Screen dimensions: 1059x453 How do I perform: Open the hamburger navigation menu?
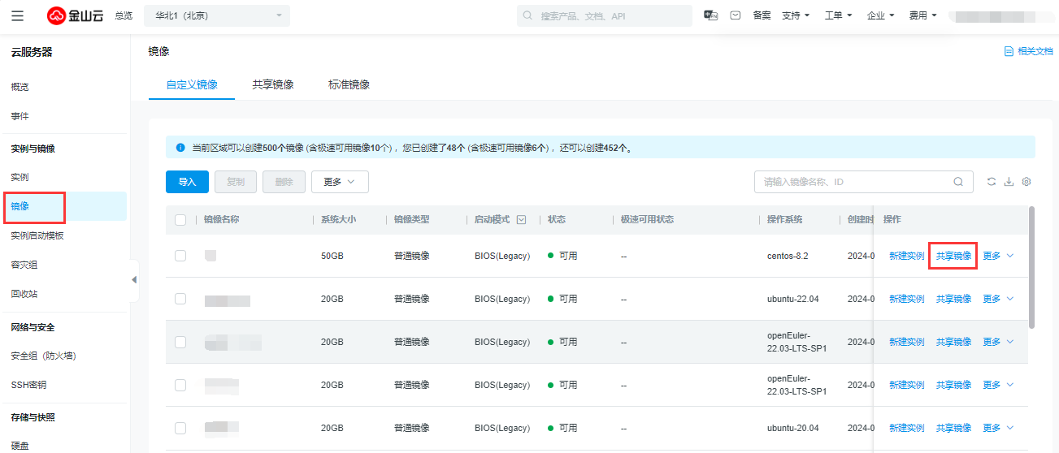[18, 15]
